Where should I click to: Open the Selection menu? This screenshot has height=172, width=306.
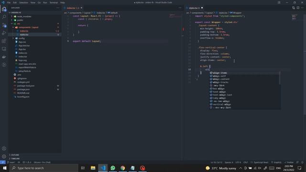23,2
